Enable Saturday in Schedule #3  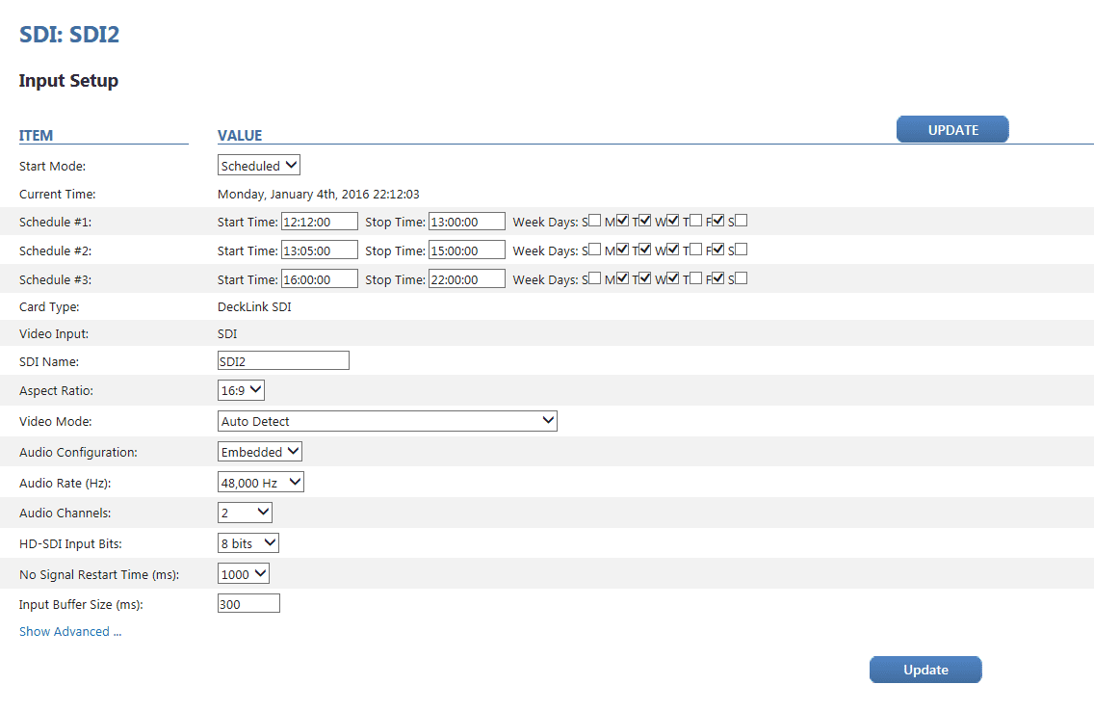click(x=741, y=278)
